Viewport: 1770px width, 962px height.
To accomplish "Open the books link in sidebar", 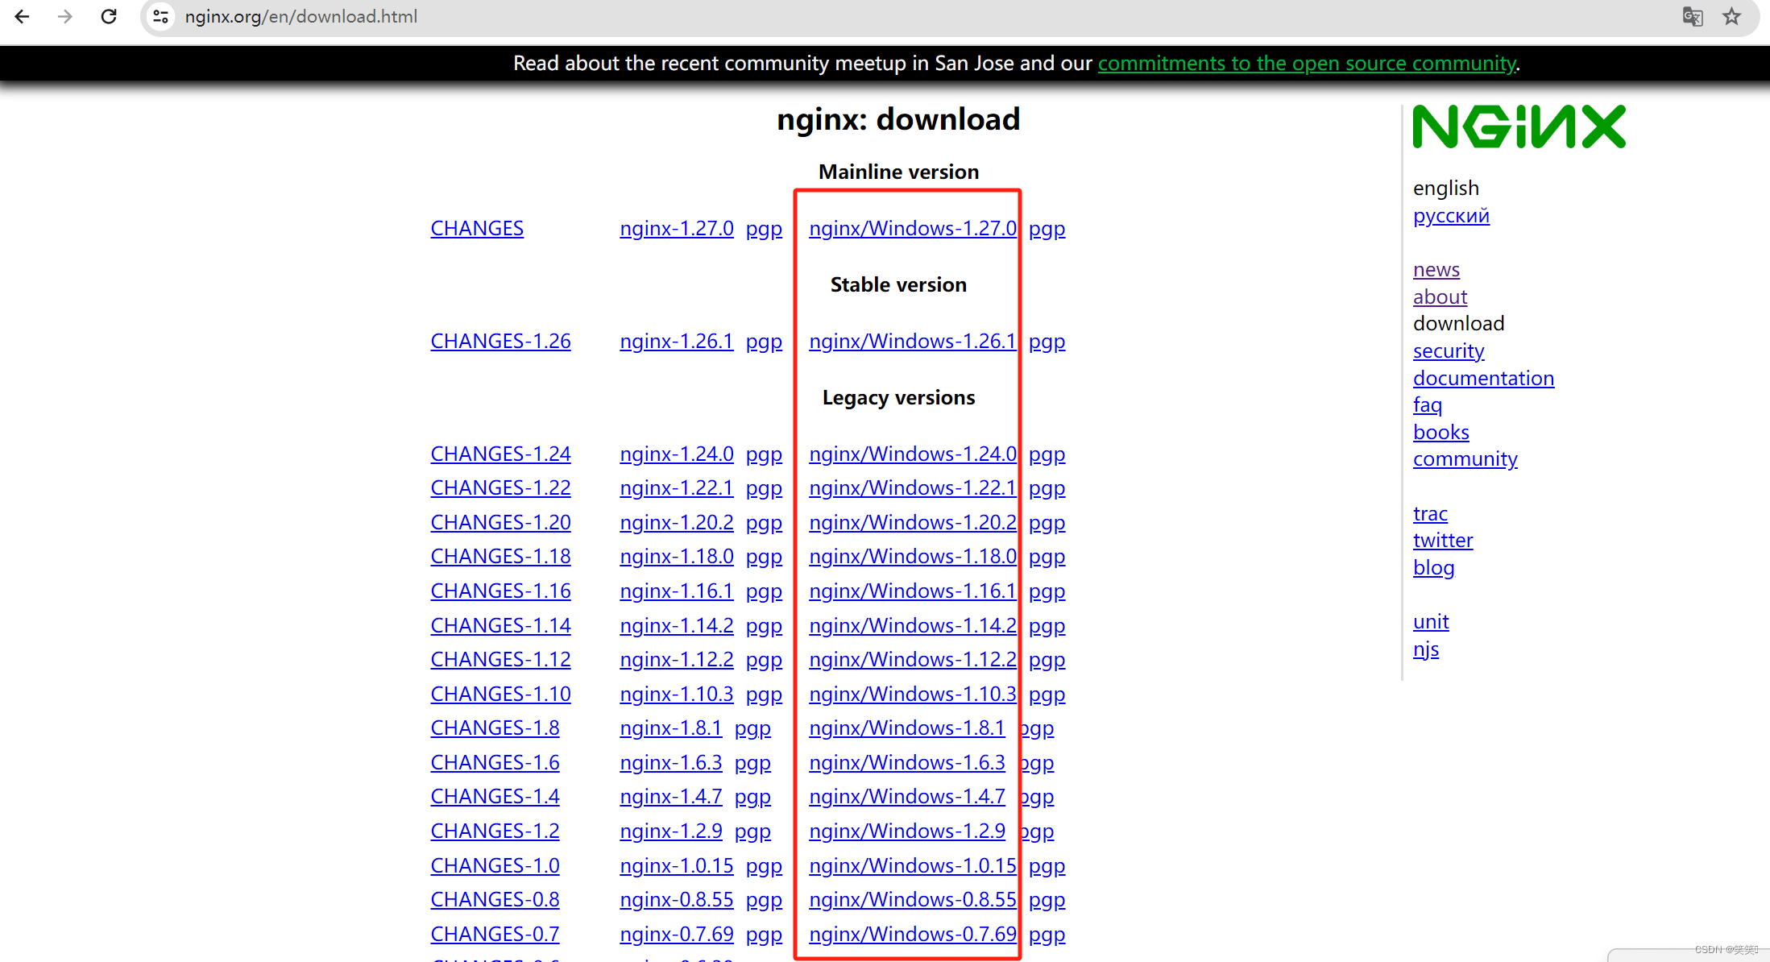I will coord(1440,432).
